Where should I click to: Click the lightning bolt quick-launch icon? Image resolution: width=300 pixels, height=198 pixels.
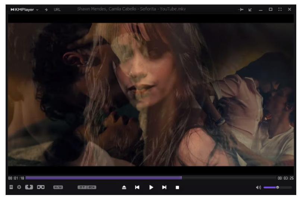tap(47, 9)
